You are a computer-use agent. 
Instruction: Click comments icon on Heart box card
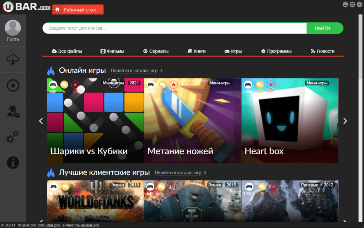coord(259,84)
